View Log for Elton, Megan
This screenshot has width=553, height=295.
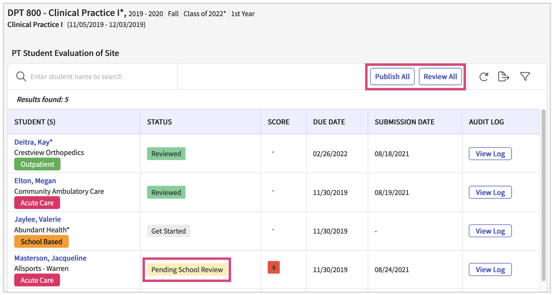(490, 193)
